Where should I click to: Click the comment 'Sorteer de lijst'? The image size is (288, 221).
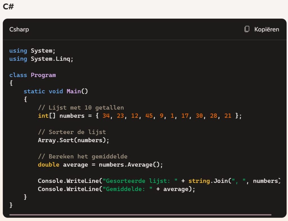click(x=72, y=132)
